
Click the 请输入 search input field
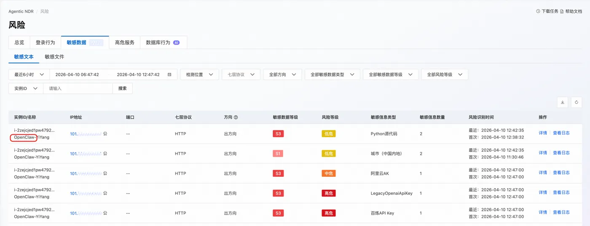pos(78,88)
